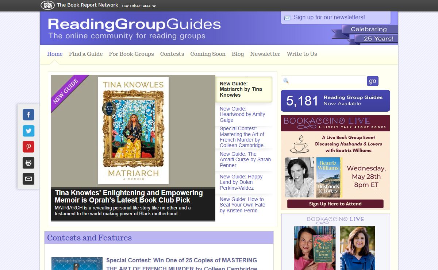Open Bookaccino Live banner header

pyautogui.click(x=335, y=123)
